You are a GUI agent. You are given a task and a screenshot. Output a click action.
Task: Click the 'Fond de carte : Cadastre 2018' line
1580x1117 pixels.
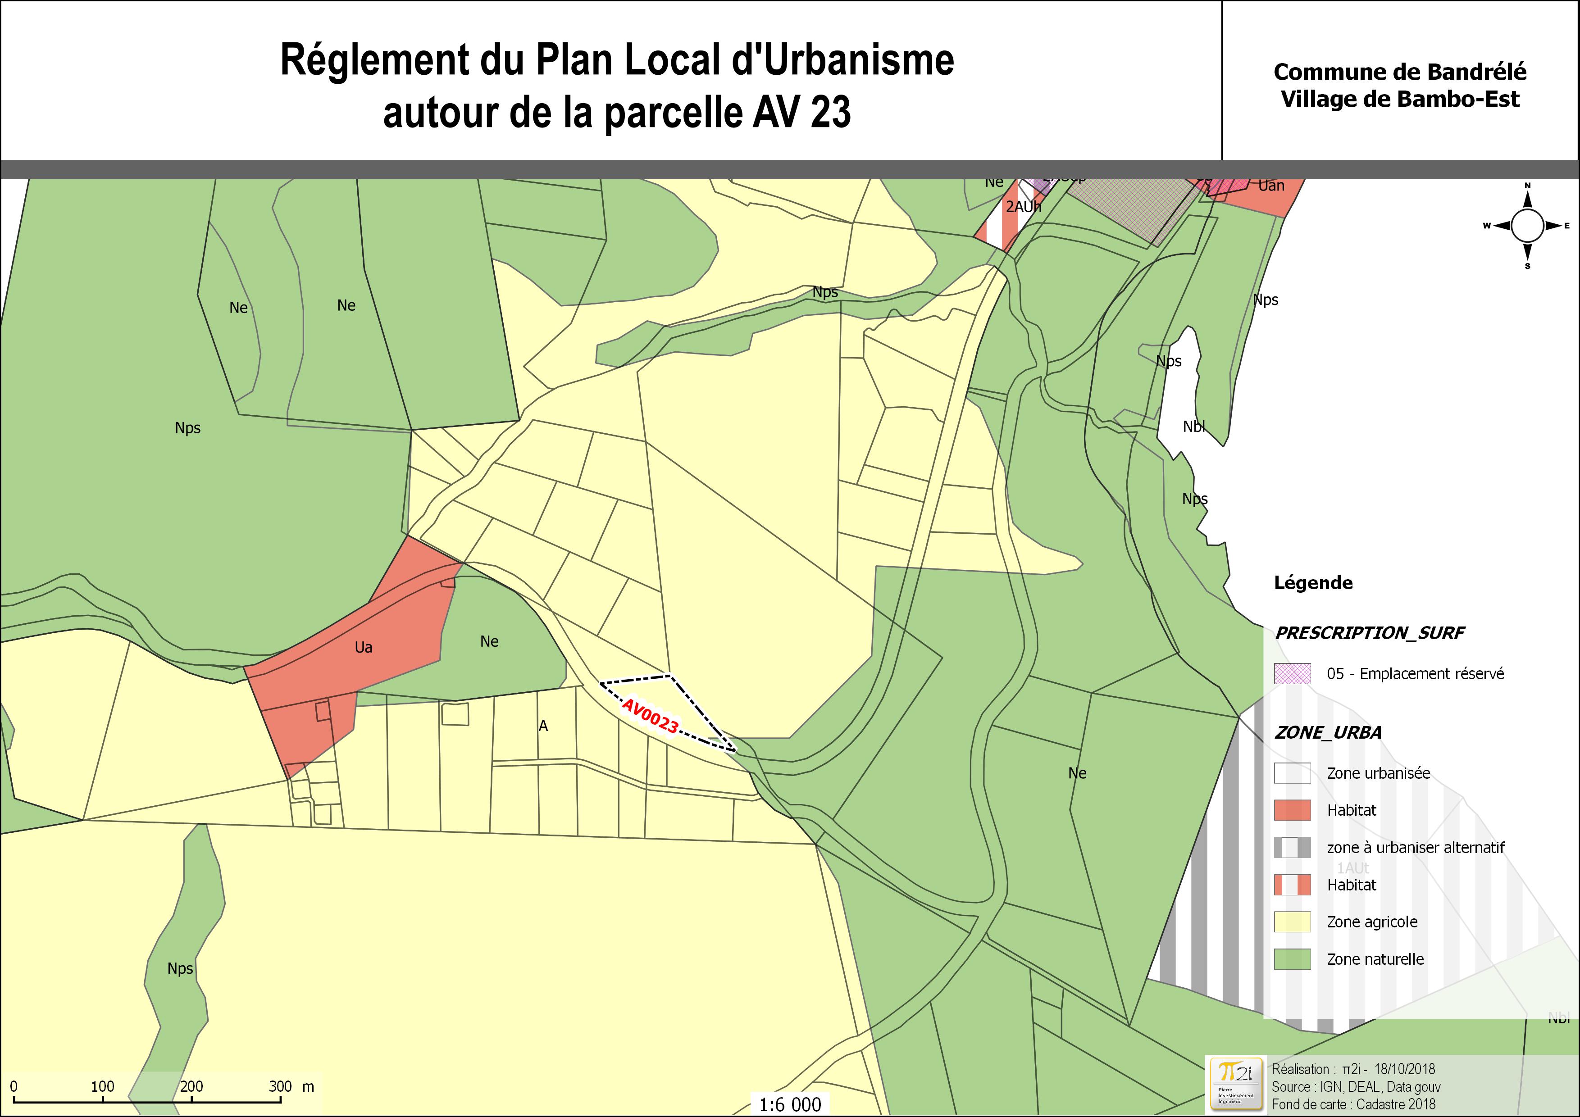click(1353, 1105)
